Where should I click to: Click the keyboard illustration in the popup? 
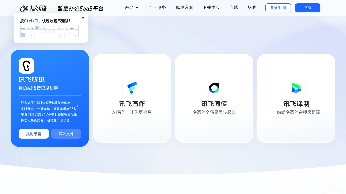[49, 31]
